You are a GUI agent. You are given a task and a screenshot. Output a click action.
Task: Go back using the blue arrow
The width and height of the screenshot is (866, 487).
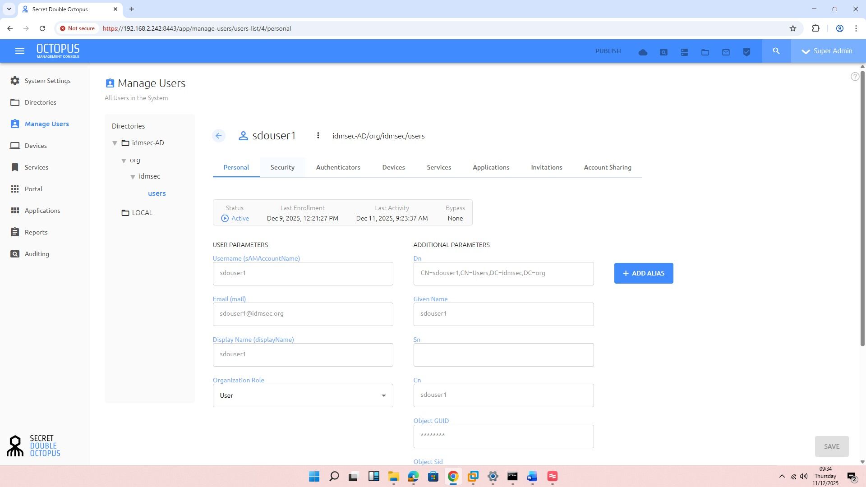pyautogui.click(x=219, y=136)
